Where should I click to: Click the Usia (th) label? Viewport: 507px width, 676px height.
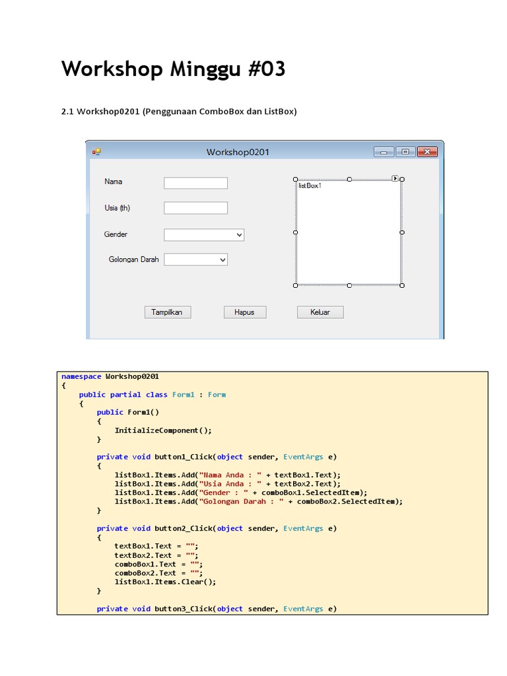click(x=118, y=208)
